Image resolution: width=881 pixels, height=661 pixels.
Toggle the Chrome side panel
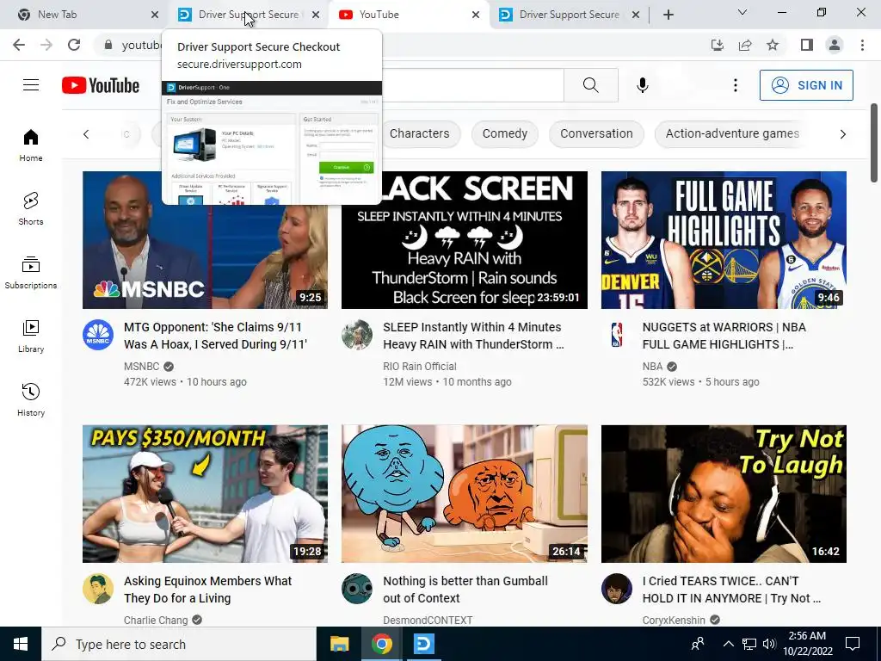click(807, 45)
